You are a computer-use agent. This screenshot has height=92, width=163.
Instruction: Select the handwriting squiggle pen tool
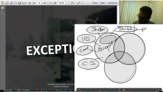124,90
